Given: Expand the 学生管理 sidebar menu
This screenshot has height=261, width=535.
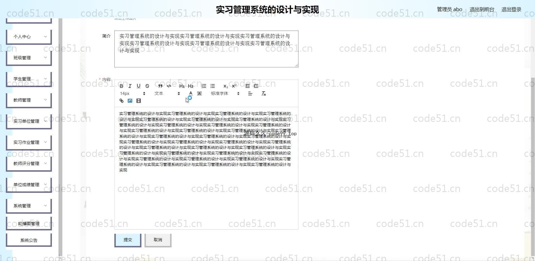Looking at the screenshot, I should tap(29, 79).
